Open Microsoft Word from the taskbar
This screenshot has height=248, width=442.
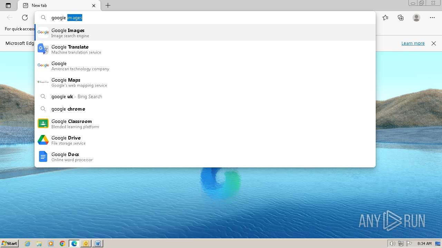[x=98, y=244]
